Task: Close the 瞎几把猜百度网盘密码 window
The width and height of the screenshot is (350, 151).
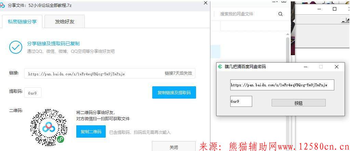Action: point(336,67)
